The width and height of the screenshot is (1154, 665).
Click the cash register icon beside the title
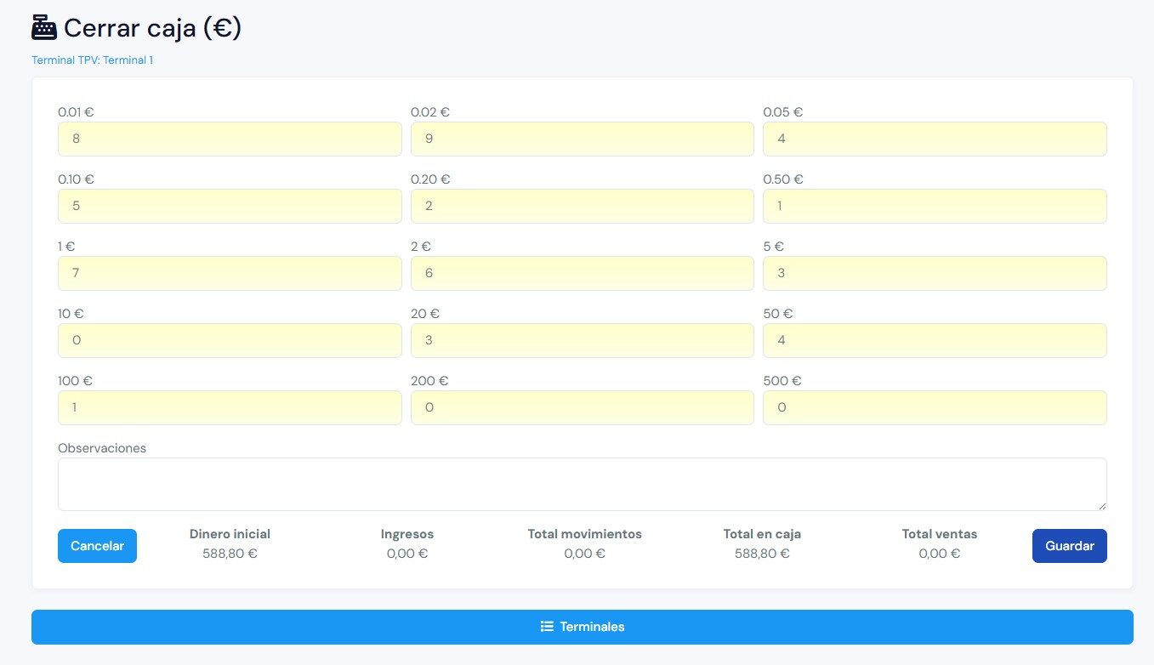click(44, 28)
